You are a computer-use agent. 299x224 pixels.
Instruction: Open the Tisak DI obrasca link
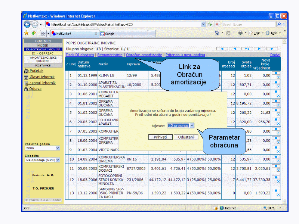tap(80, 55)
